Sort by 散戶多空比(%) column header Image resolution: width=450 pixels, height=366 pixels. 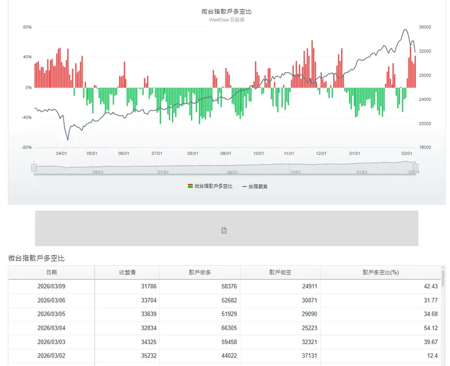(381, 272)
